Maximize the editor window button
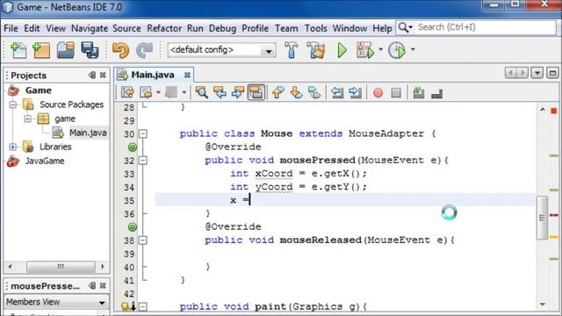The width and height of the screenshot is (562, 316). (x=552, y=73)
